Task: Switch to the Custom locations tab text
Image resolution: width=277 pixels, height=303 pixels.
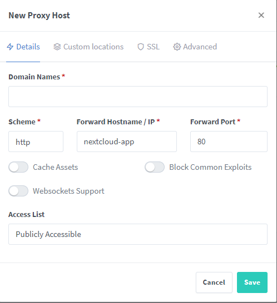Action: tap(93, 47)
